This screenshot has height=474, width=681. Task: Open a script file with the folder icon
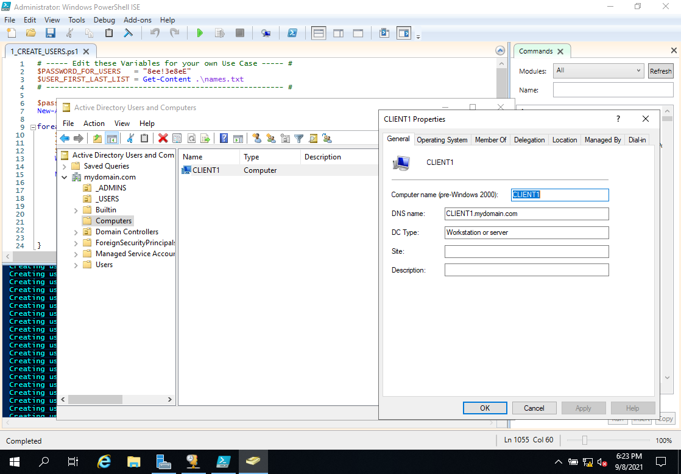click(31, 33)
